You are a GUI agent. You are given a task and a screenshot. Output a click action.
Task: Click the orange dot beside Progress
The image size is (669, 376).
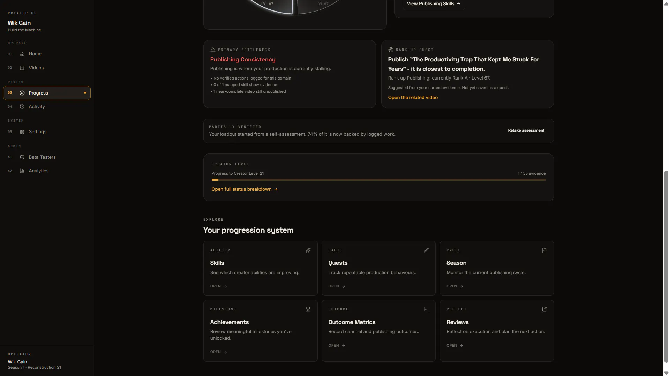pos(85,93)
